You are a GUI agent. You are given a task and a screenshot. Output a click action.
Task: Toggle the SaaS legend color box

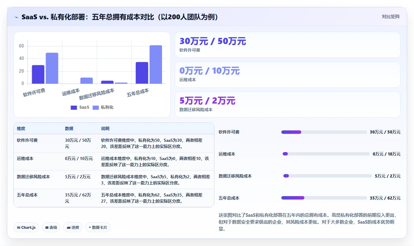74,107
